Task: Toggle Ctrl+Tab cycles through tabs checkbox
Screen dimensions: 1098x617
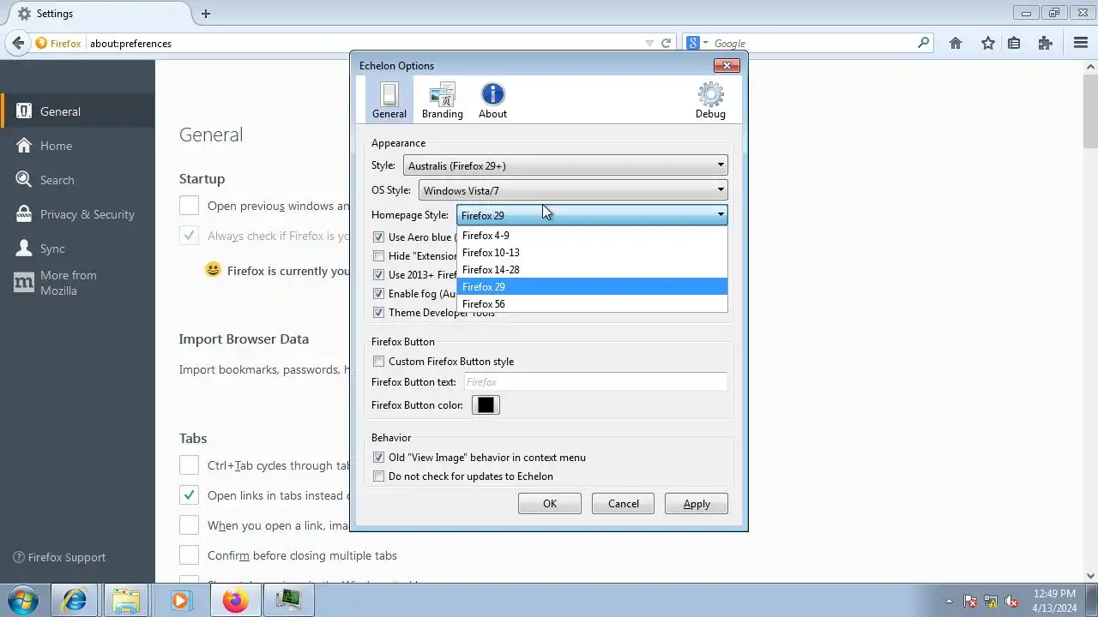Action: (x=189, y=465)
